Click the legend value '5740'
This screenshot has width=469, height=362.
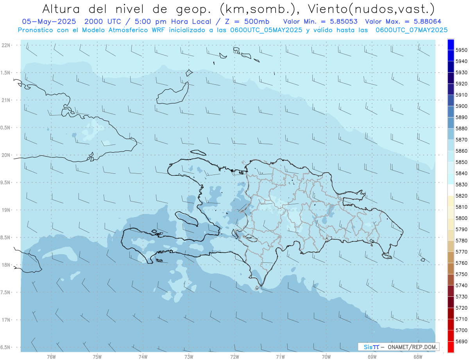coord(461,285)
